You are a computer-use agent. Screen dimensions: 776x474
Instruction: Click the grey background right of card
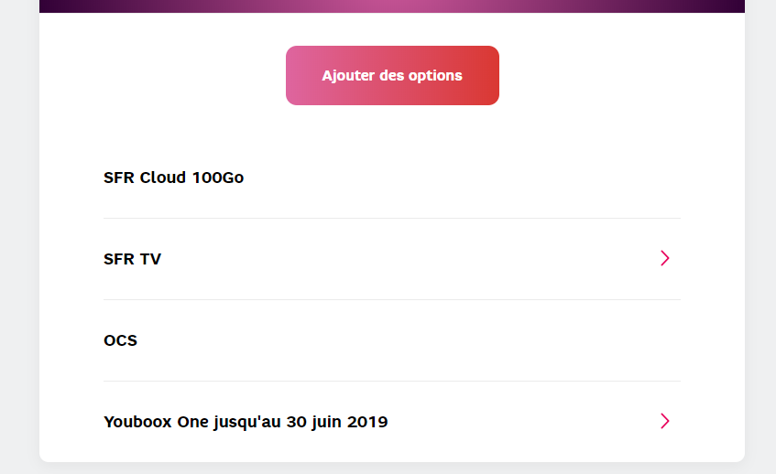tap(760, 238)
